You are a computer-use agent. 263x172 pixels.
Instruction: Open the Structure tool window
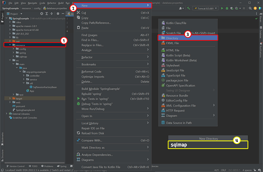point(2,155)
